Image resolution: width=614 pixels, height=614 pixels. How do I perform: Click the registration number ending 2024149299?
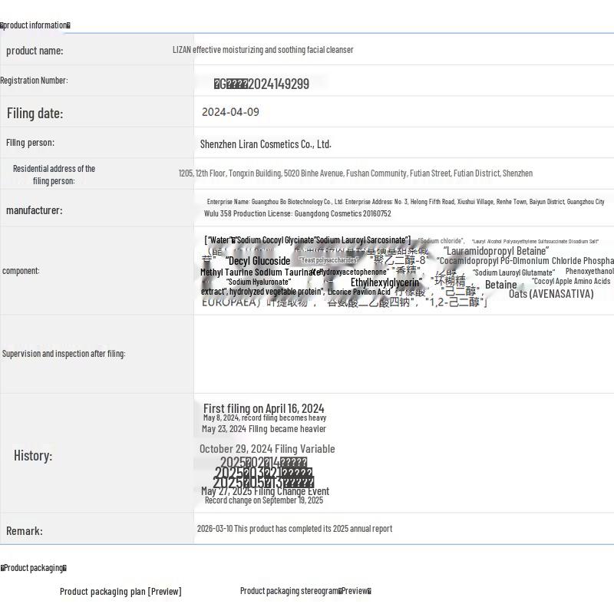262,84
